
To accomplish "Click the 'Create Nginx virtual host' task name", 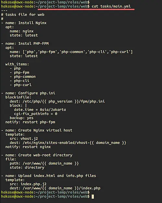I will [x=45, y=130].
